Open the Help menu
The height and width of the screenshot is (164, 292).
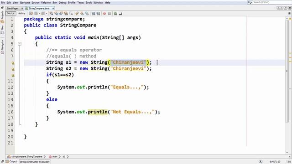click(108, 3)
